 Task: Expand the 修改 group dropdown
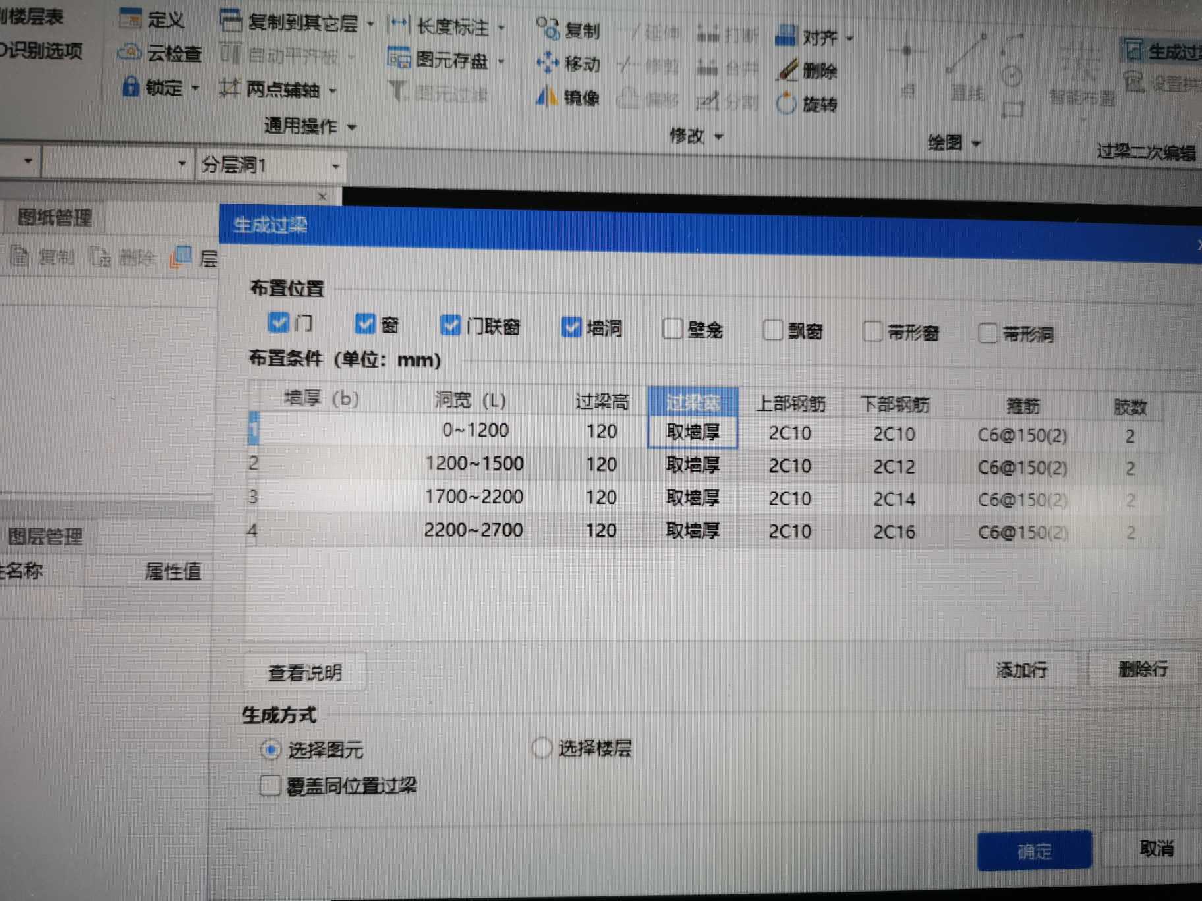719,137
